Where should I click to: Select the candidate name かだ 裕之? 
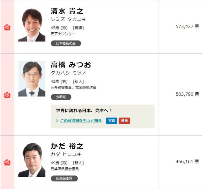point(67,146)
